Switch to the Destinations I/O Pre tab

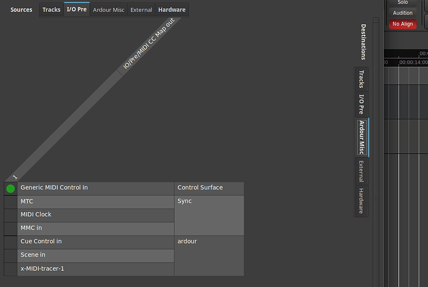pos(361,105)
